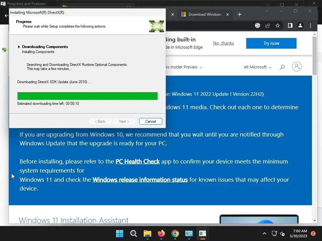Open Microsoft site search magnifier
The width and height of the screenshot is (322, 241).
[x=282, y=67]
